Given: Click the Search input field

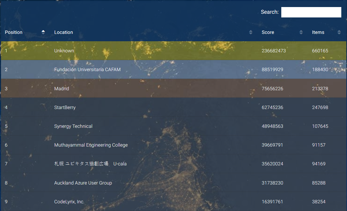Looking at the screenshot, I should pyautogui.click(x=311, y=12).
